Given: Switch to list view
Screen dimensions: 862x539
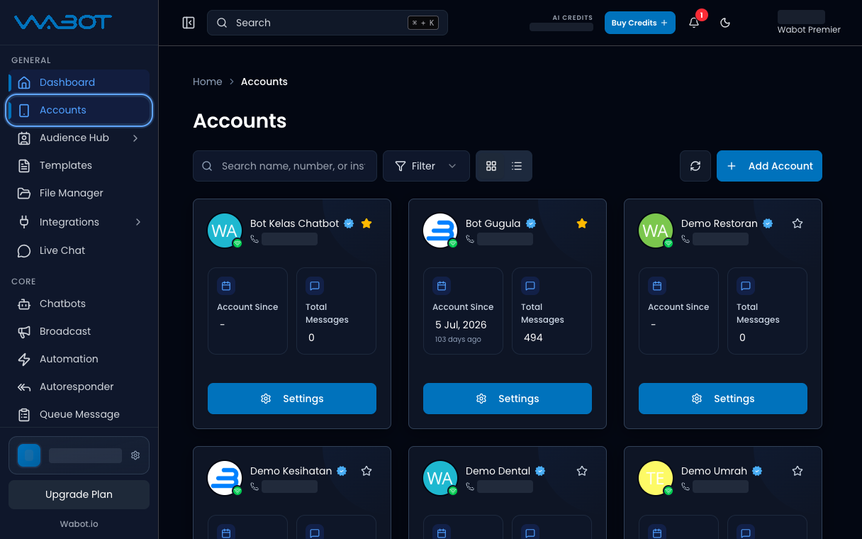Looking at the screenshot, I should click(517, 166).
